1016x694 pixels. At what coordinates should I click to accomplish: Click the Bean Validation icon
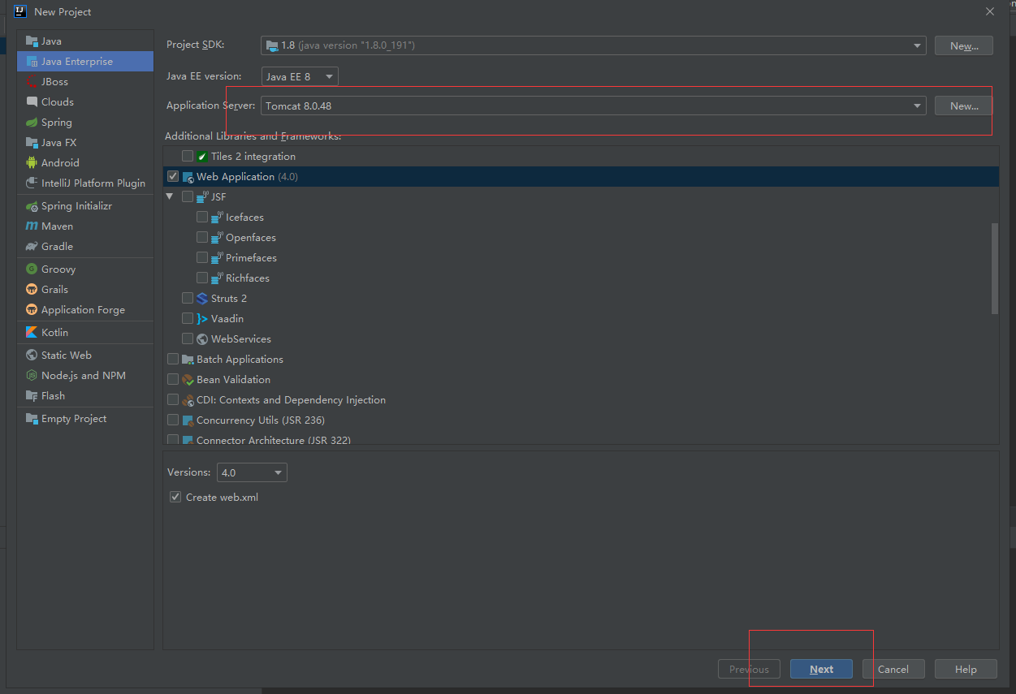click(188, 379)
